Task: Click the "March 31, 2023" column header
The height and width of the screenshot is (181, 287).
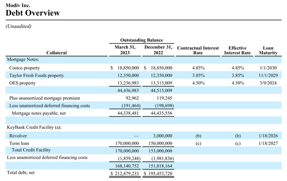Action: point(125,50)
